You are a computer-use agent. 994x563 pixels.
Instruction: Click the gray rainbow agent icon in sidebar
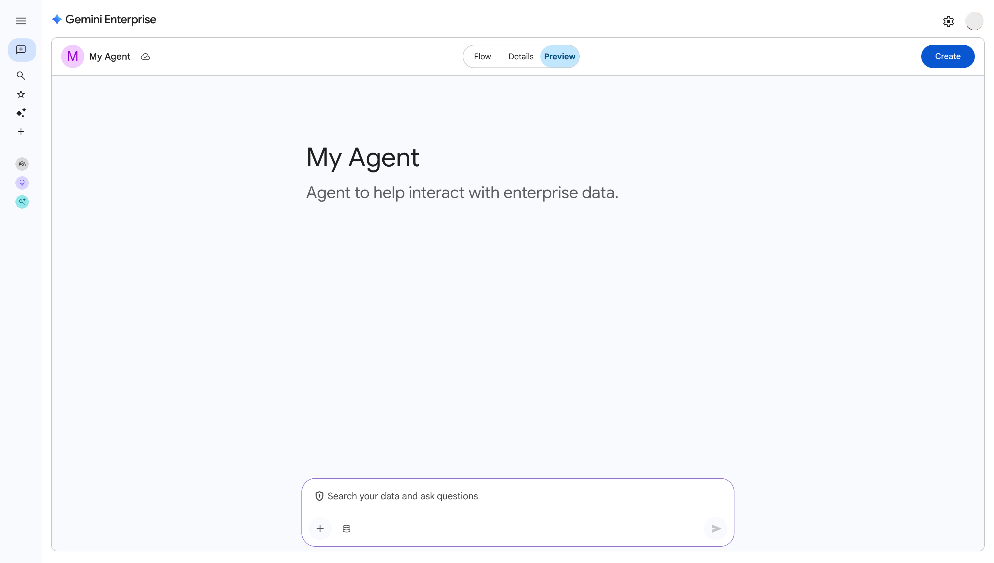click(22, 164)
